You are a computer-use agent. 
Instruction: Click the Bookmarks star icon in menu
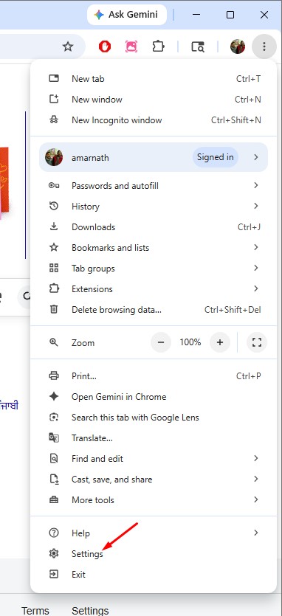[54, 247]
